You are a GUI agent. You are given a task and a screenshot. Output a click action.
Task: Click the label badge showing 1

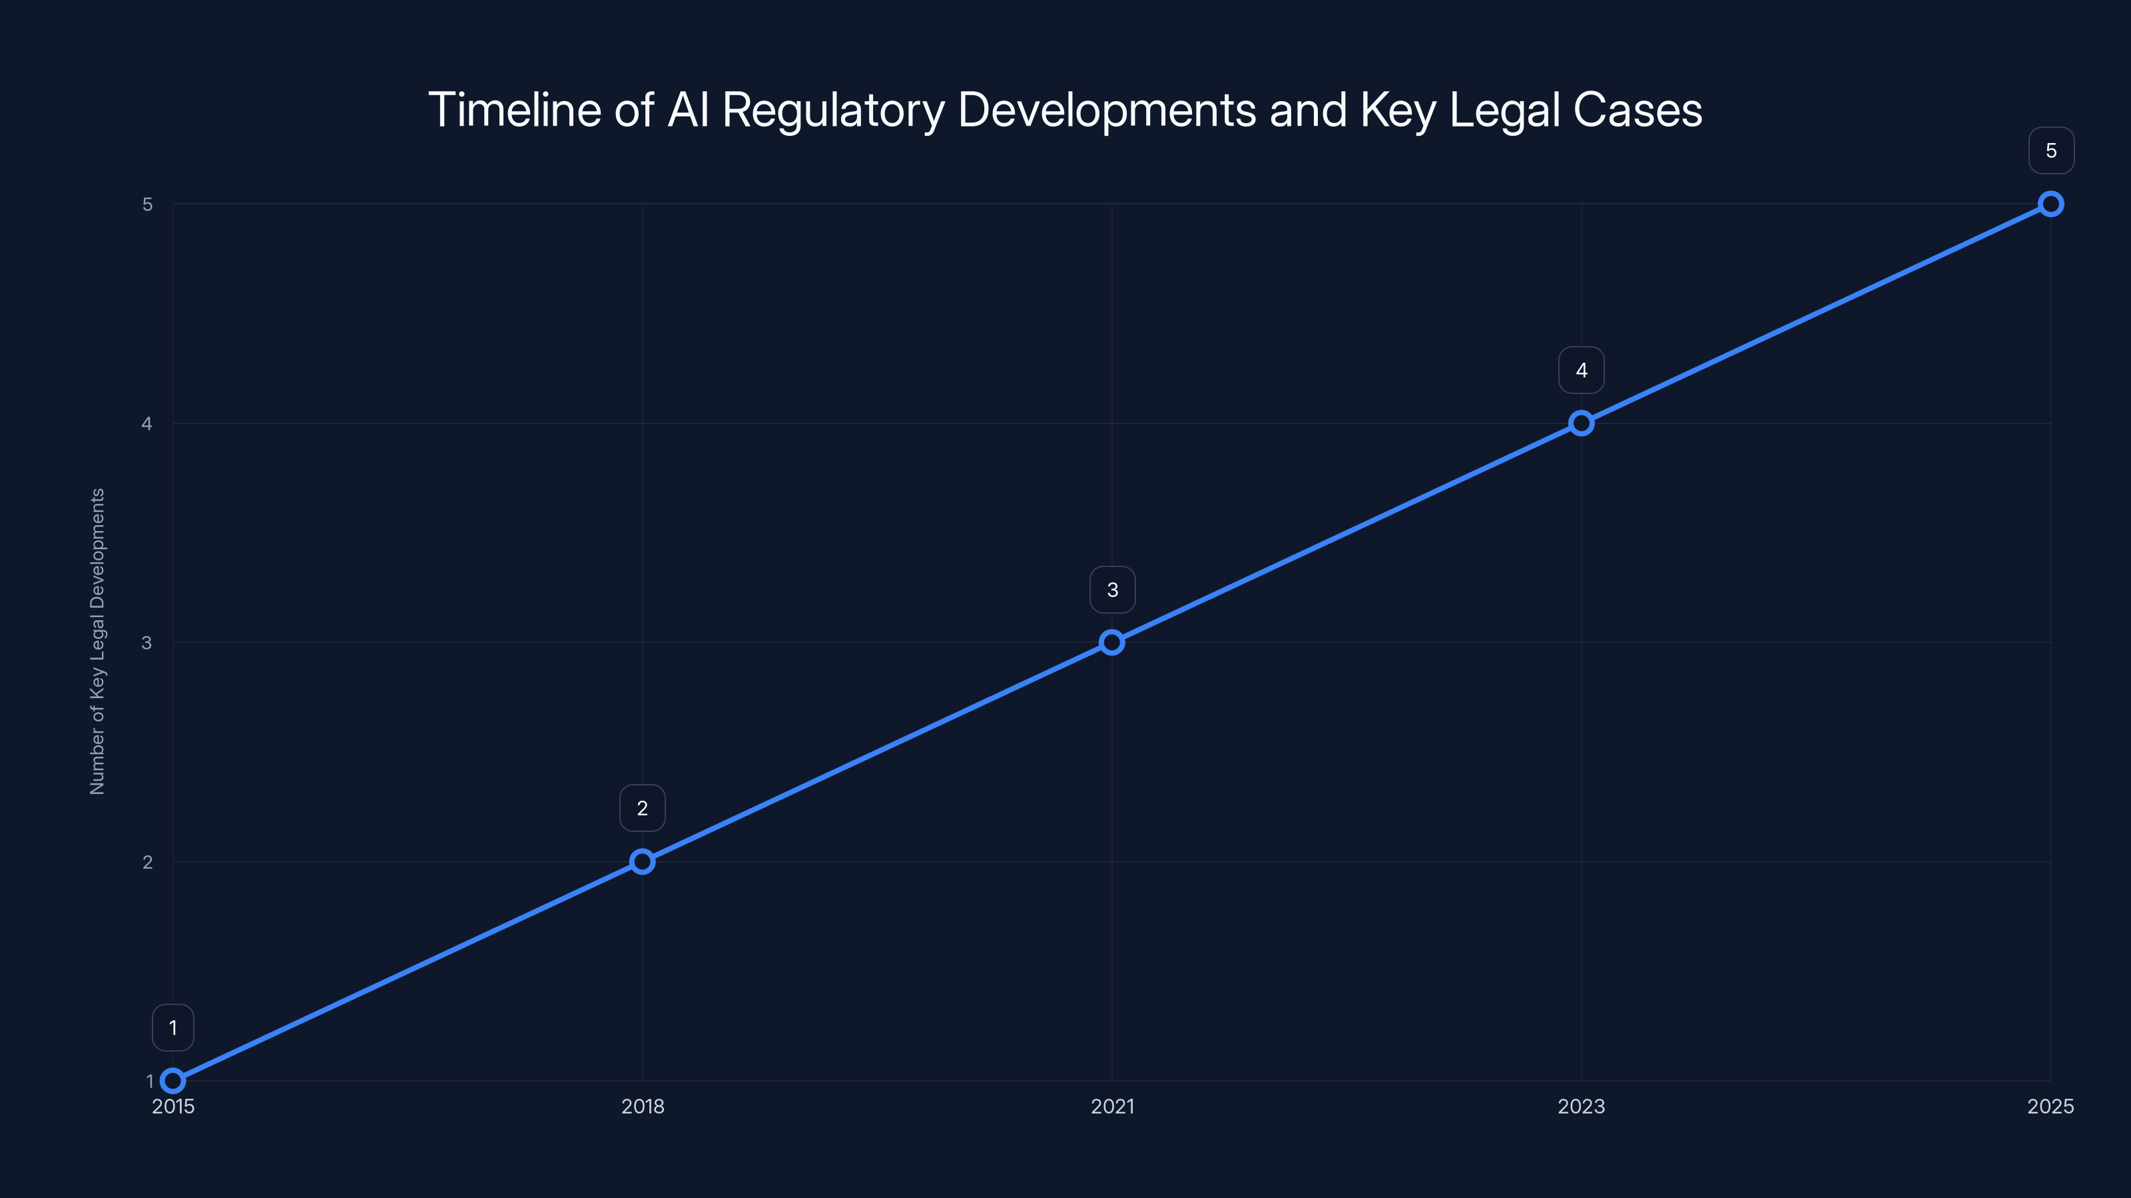click(173, 1027)
